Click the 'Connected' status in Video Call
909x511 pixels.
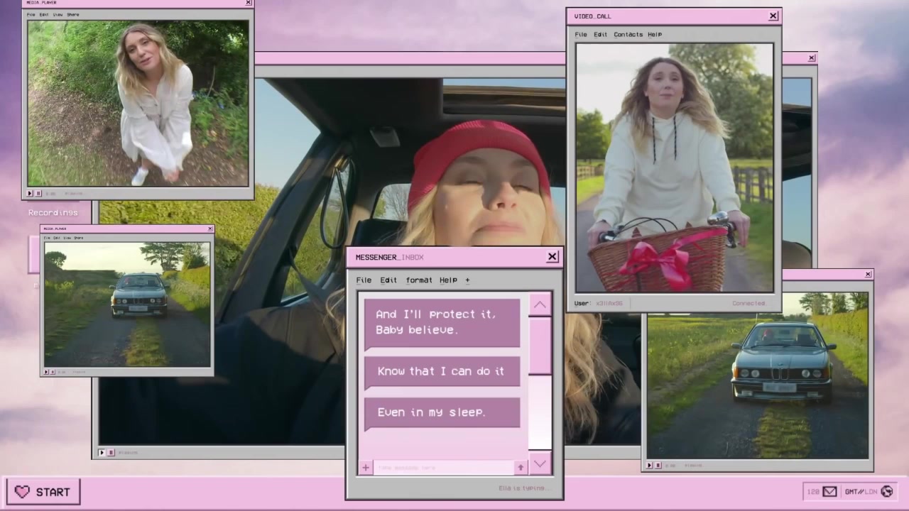(749, 303)
